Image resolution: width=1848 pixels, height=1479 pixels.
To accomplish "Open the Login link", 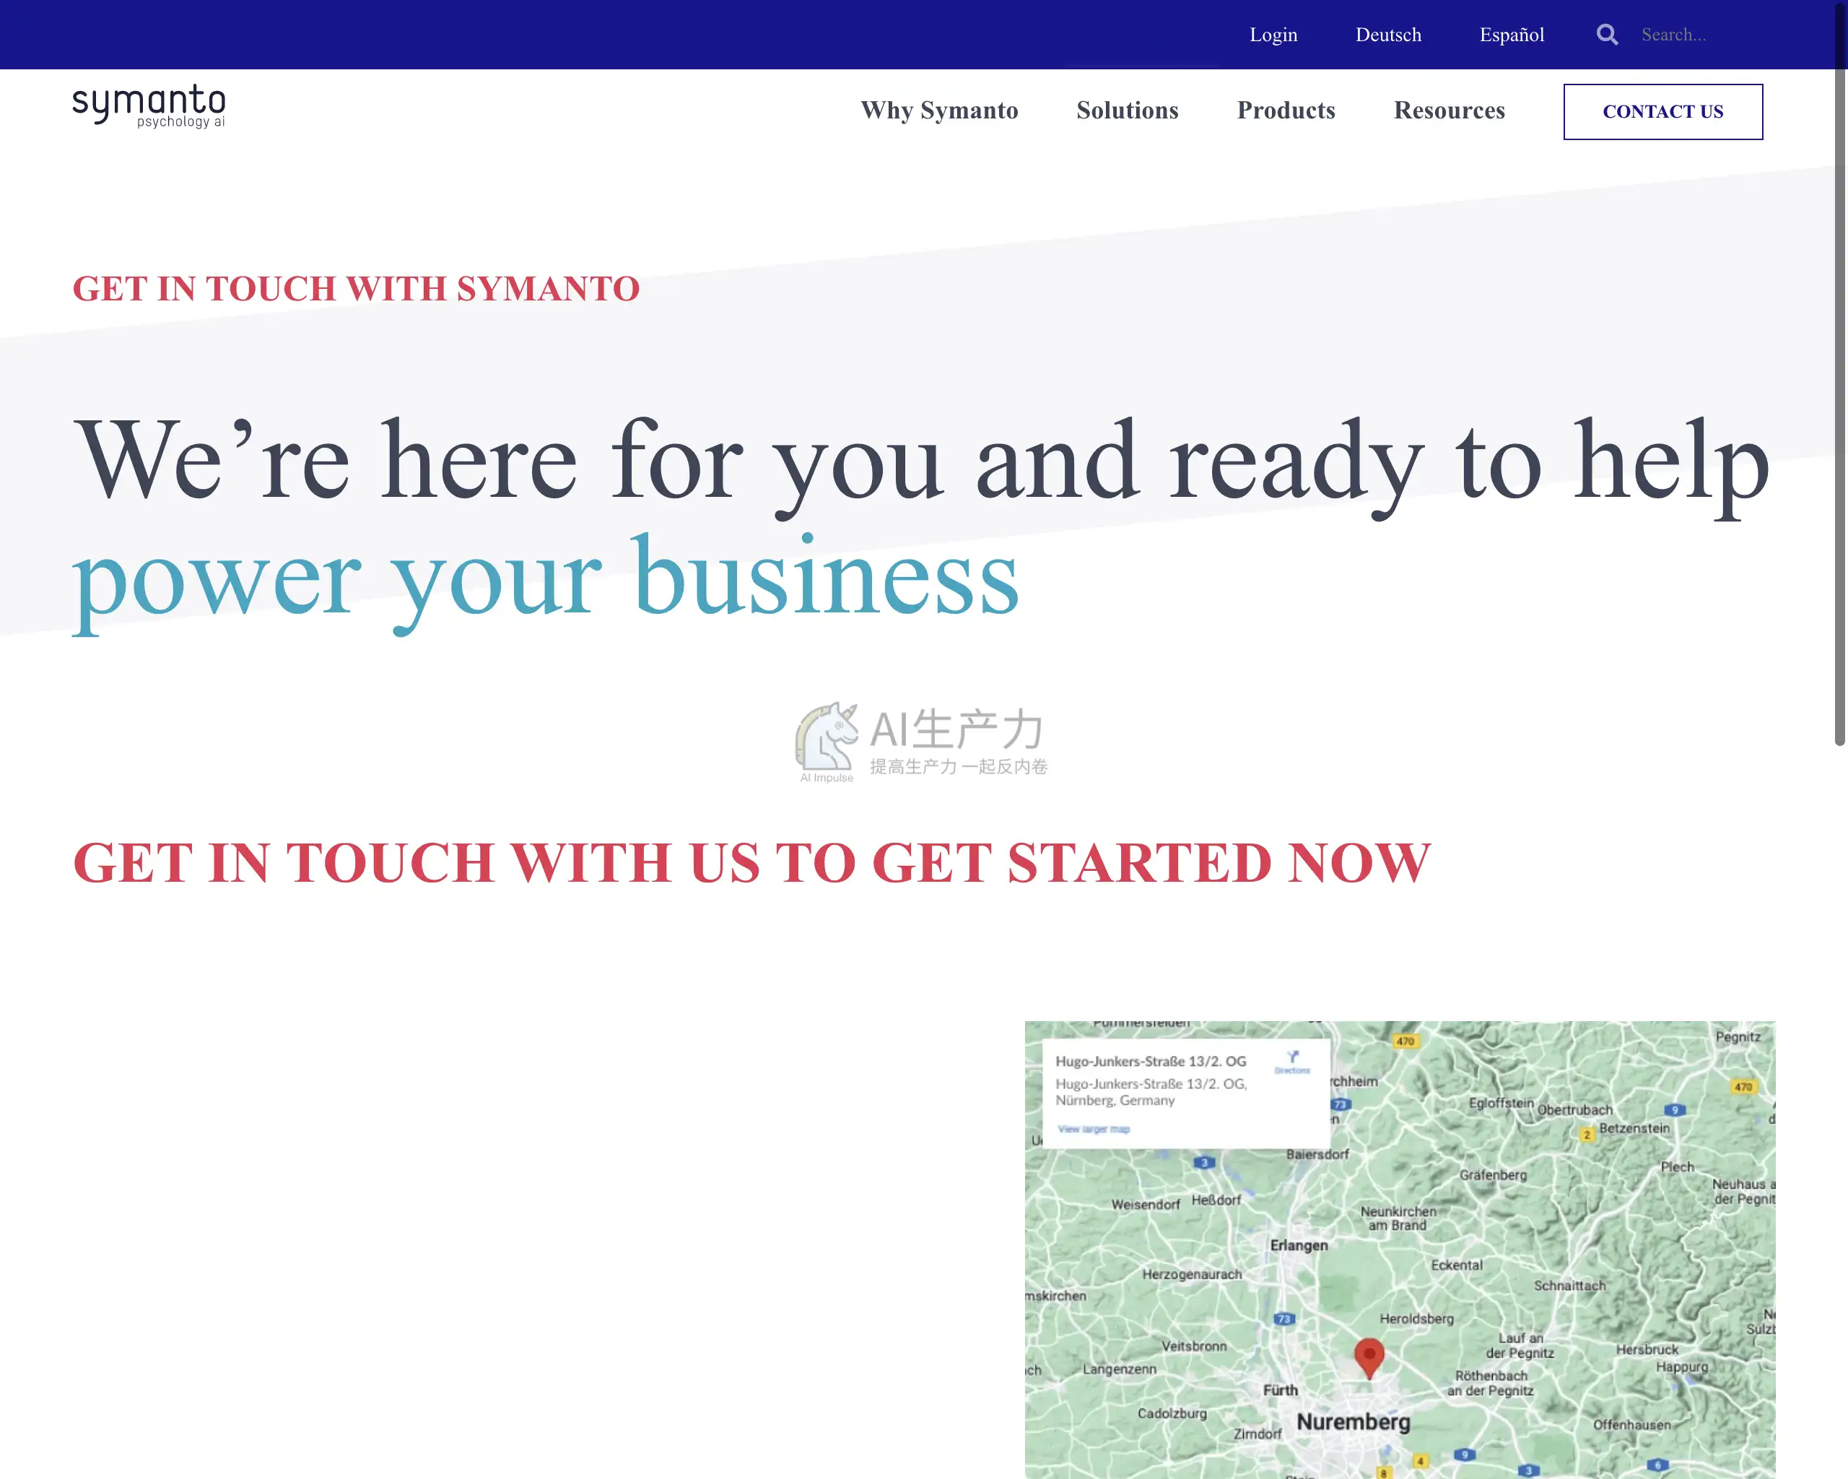I will 1273,35.
